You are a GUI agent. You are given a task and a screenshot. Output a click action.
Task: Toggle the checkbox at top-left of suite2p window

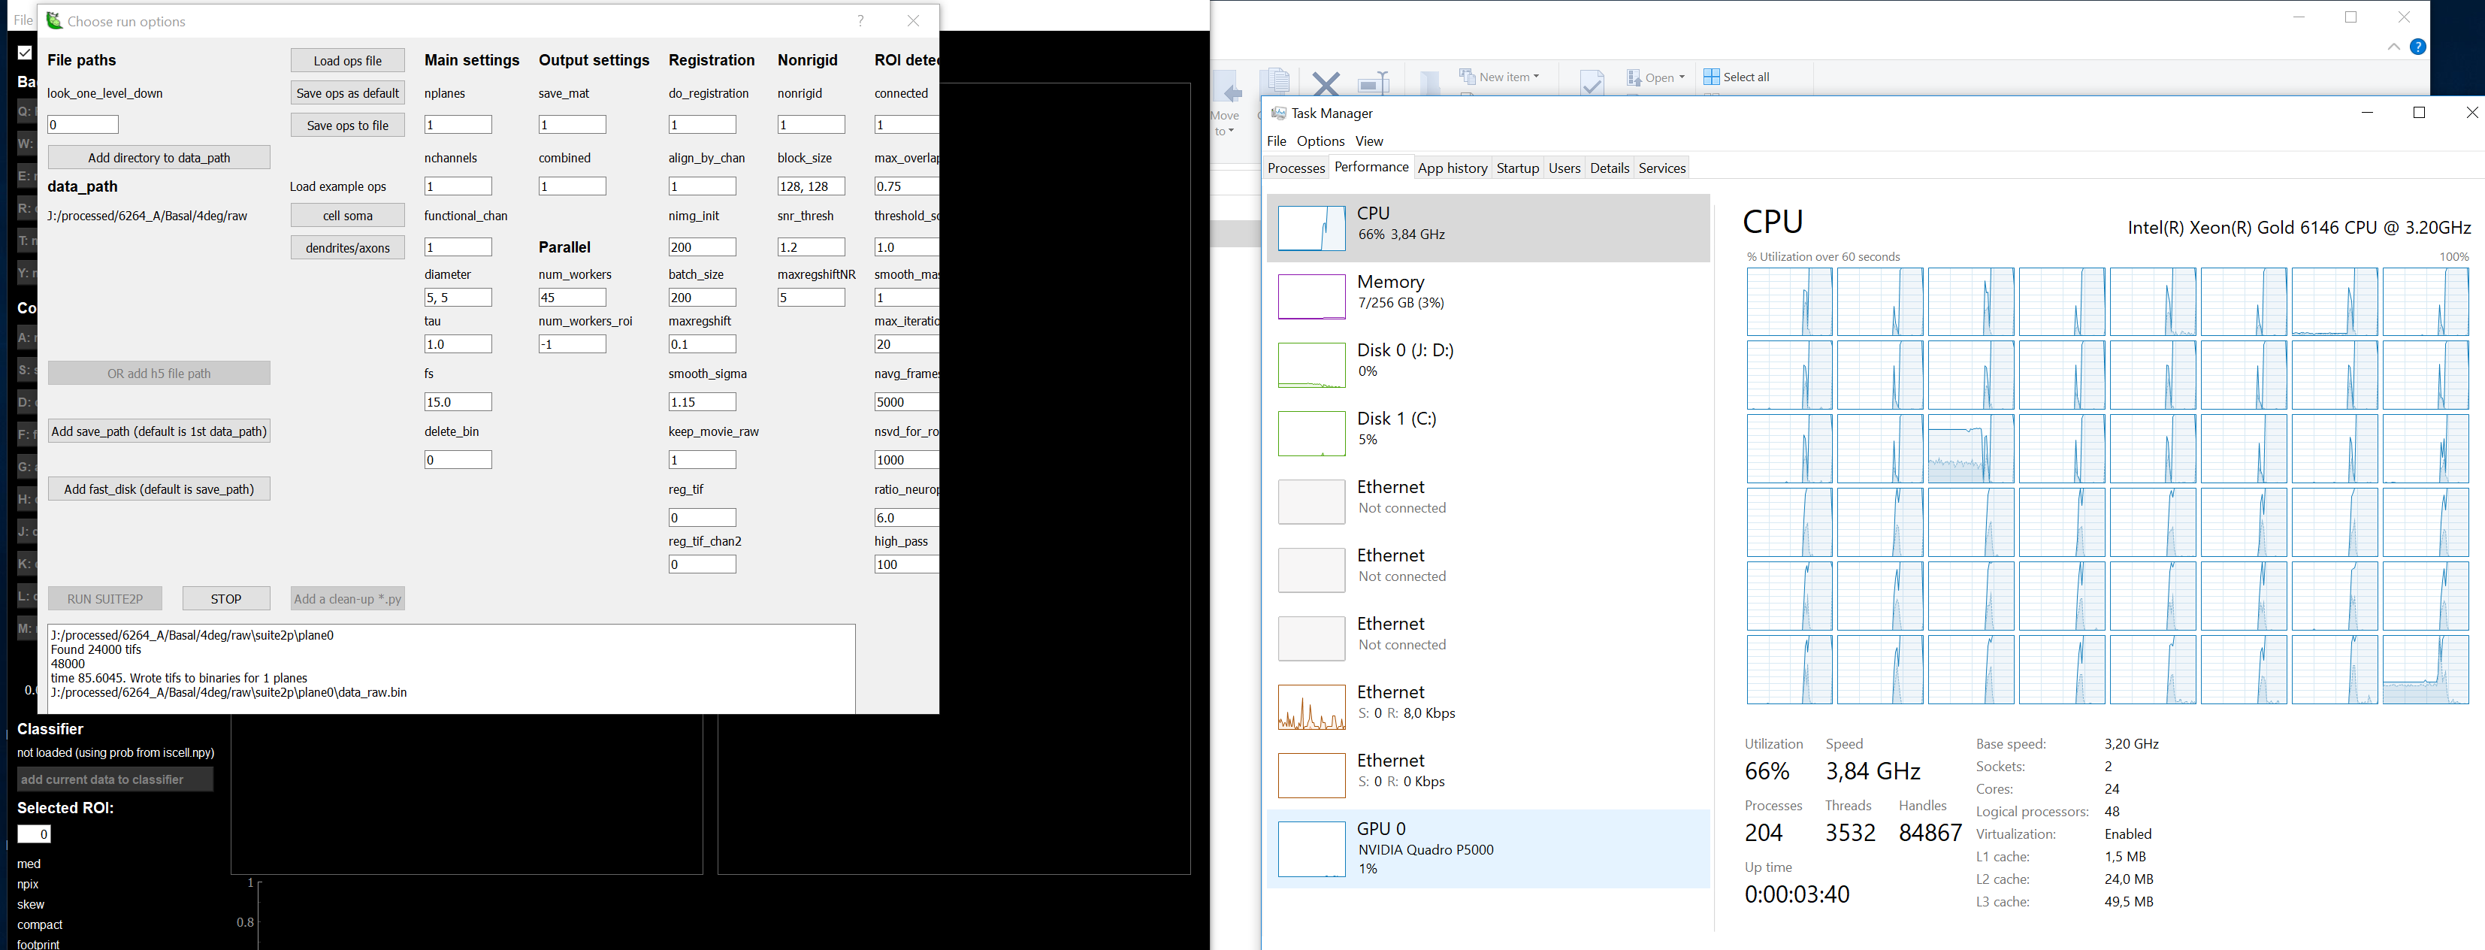point(25,53)
